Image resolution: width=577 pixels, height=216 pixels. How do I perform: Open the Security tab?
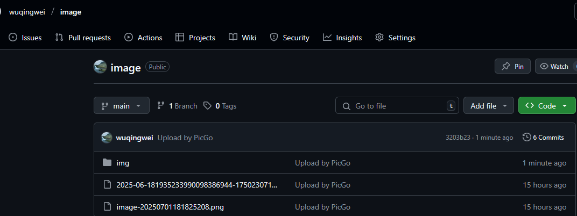pos(289,38)
